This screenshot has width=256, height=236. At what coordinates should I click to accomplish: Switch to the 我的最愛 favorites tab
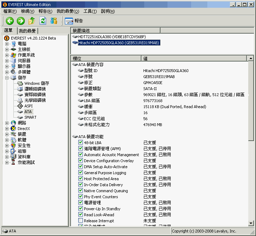pos(28,31)
